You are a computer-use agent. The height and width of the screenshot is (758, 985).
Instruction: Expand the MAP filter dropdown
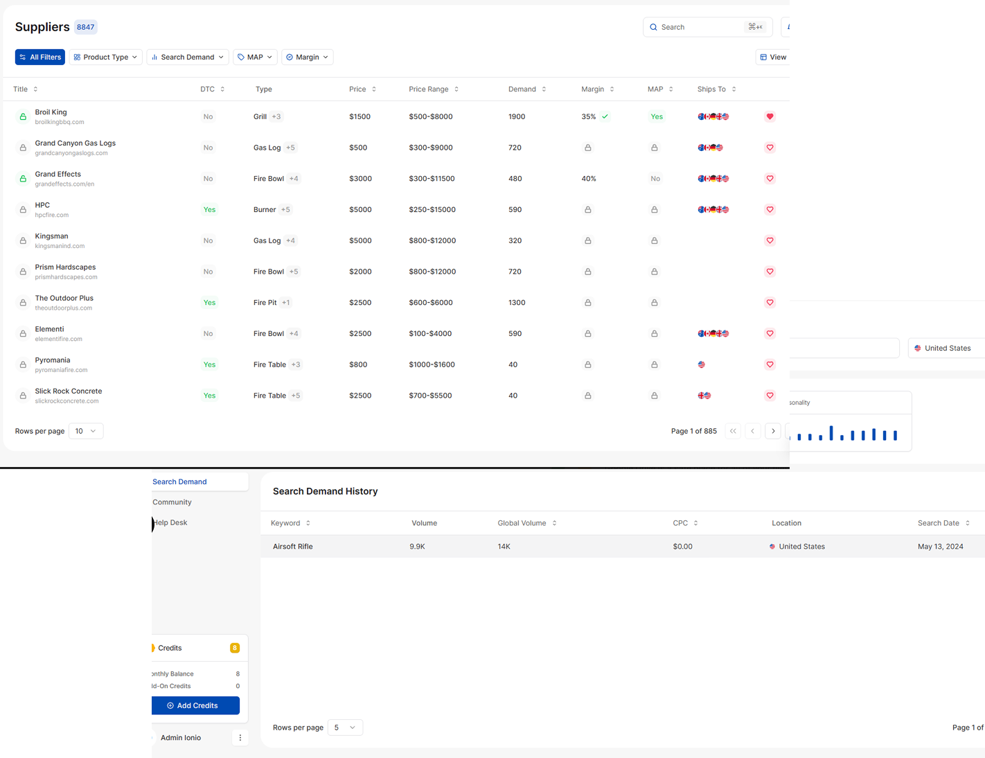click(x=255, y=57)
